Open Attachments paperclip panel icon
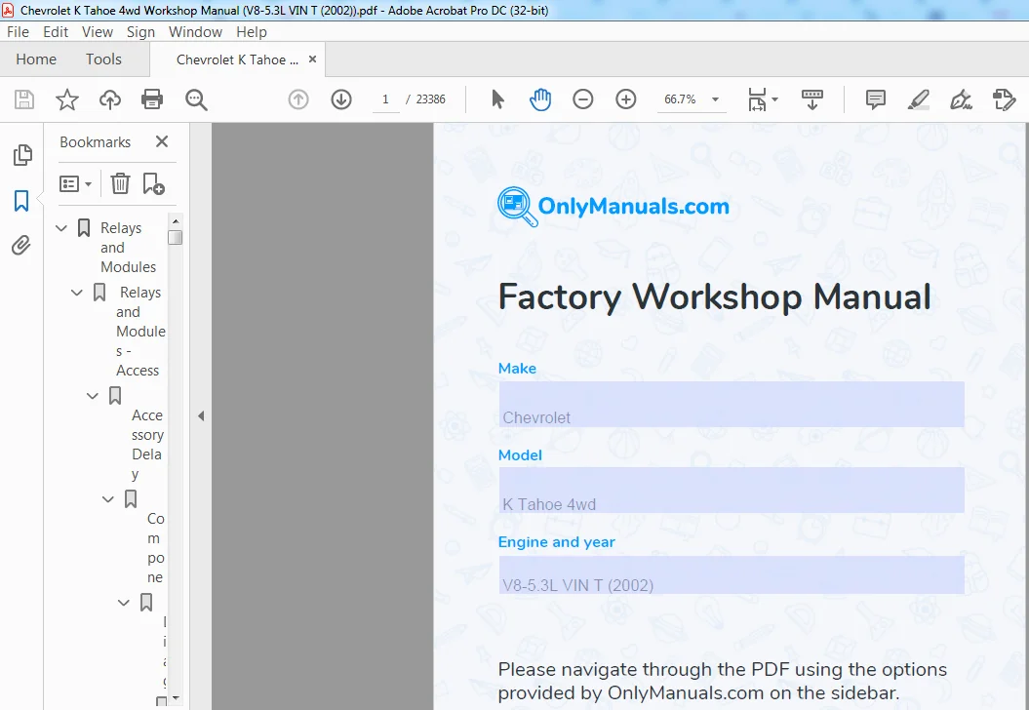The image size is (1029, 710). point(21,246)
